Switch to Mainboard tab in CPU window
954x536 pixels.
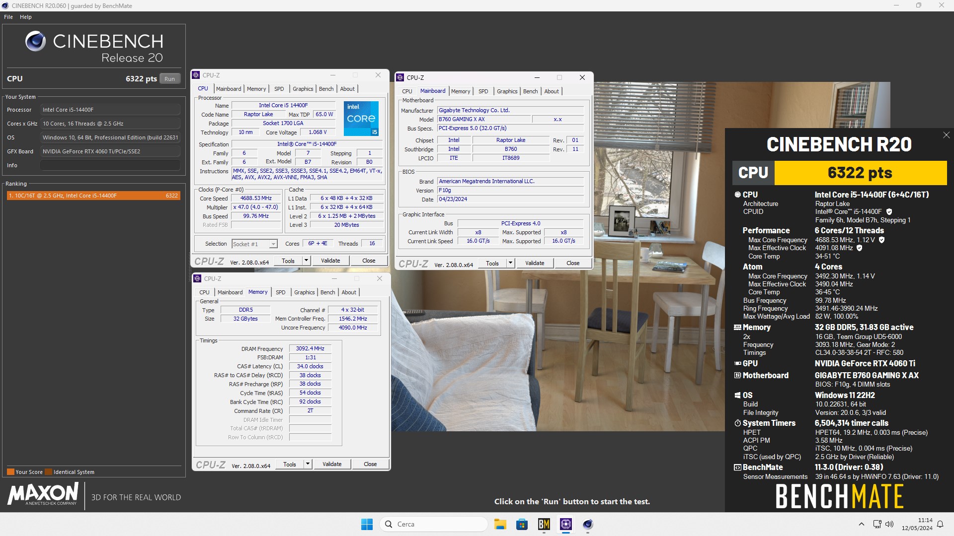click(229, 89)
